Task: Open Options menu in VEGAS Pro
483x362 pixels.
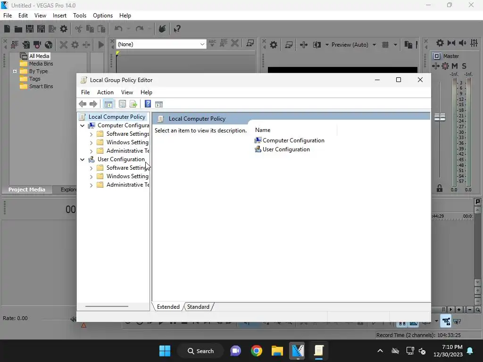Action: (x=102, y=16)
